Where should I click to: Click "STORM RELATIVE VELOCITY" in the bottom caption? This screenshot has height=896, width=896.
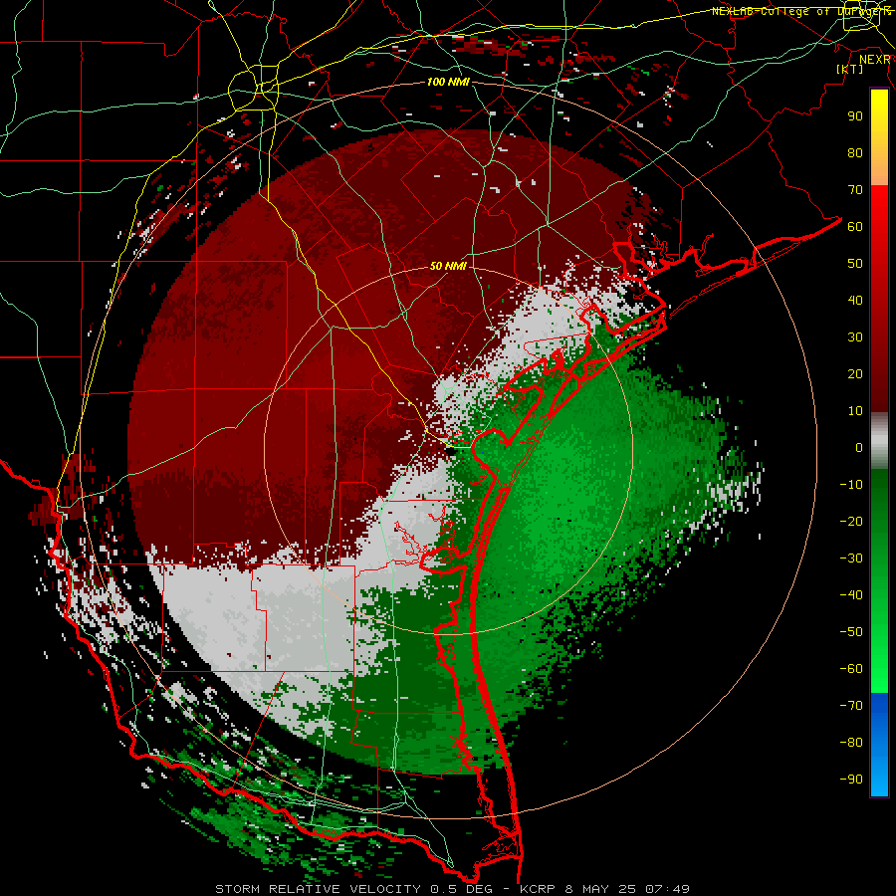(318, 889)
